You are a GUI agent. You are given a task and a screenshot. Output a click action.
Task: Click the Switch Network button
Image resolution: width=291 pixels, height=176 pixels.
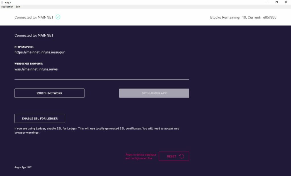49,93
